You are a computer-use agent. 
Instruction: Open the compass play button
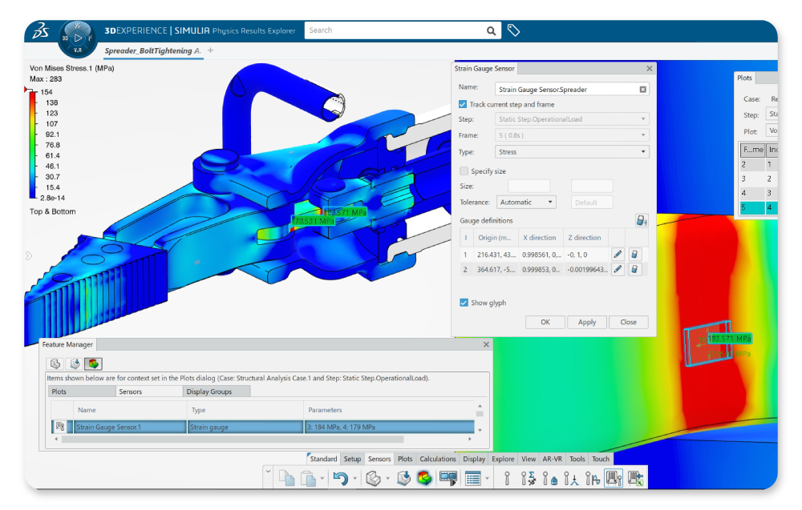(x=78, y=38)
